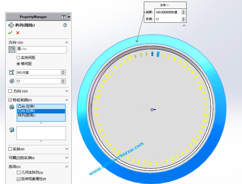Viewport: 242px width, 184px height.
Task: Click the pushpin icon on the PropertyManager bar
Action: (x=69, y=17)
